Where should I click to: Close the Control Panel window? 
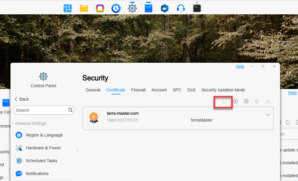(274, 67)
